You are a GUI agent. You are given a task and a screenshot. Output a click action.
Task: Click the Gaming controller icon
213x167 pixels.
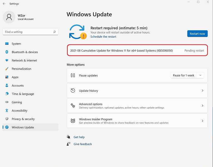click(7, 102)
